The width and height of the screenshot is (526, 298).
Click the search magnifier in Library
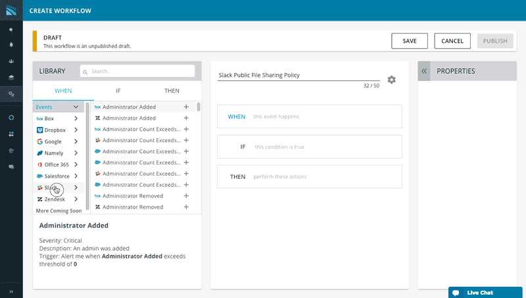(x=85, y=72)
